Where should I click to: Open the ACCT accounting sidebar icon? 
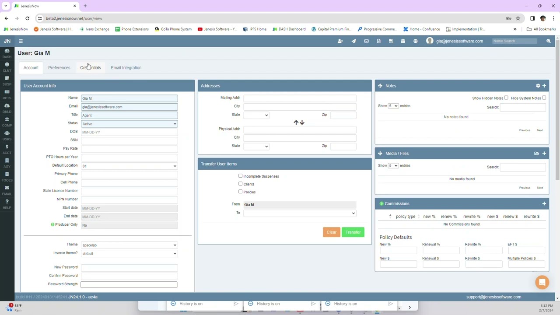point(7,149)
